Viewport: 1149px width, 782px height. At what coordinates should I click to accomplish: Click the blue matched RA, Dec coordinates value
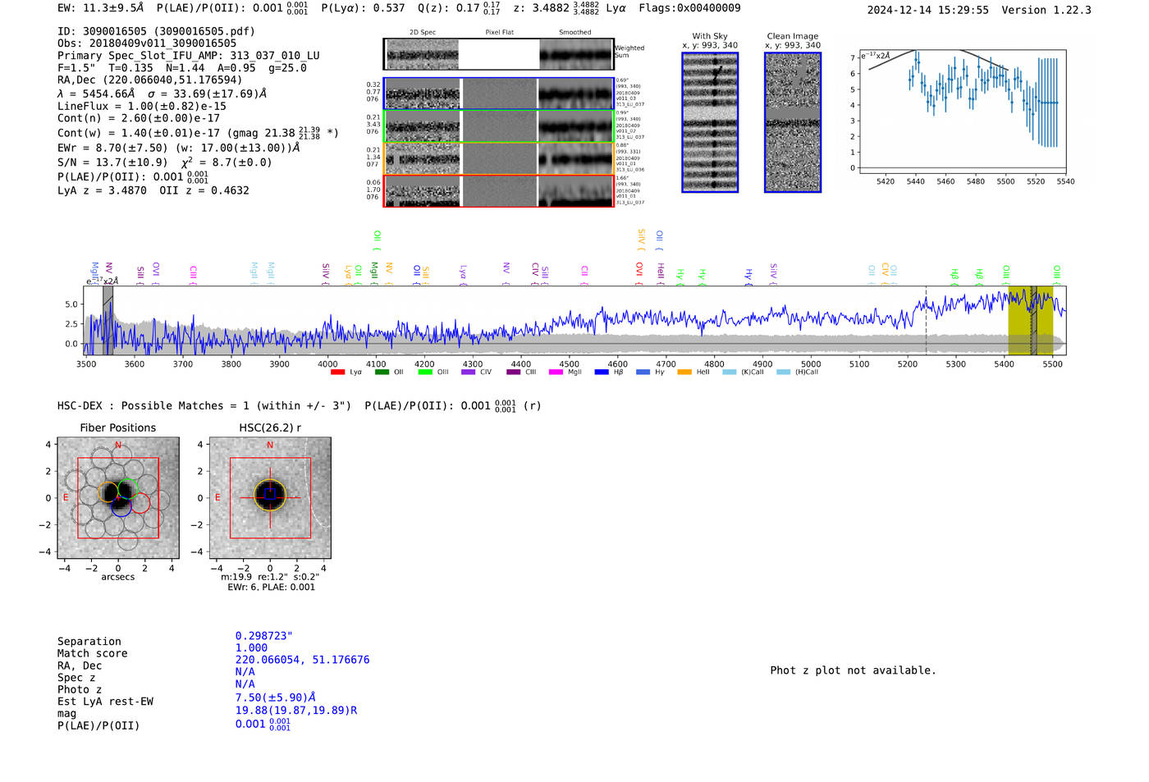click(302, 660)
